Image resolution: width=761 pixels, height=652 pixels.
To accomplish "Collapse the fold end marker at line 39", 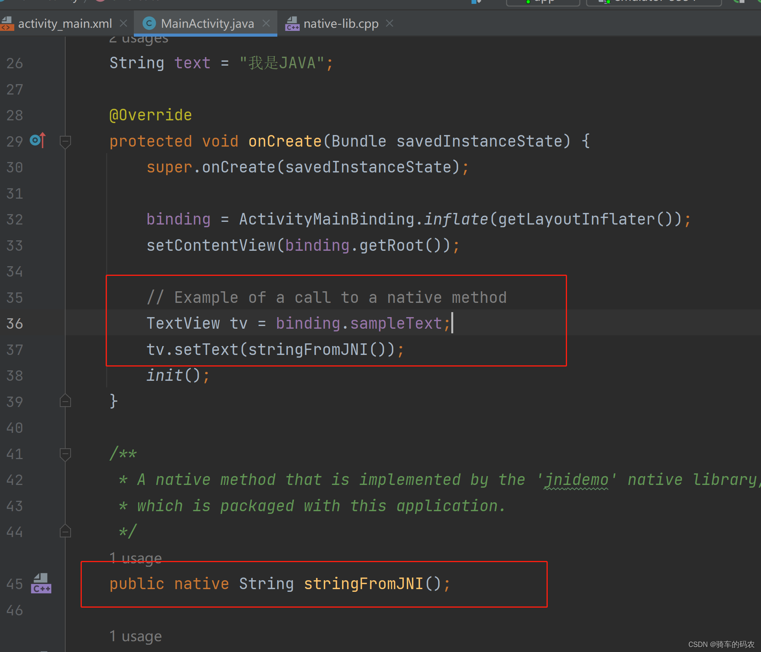I will pyautogui.click(x=65, y=402).
